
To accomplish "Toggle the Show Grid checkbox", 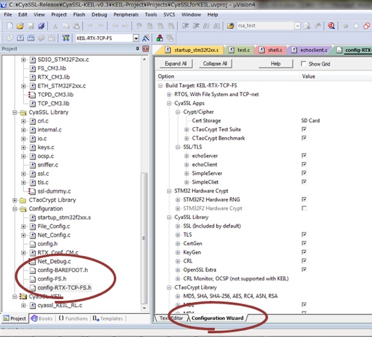I will pyautogui.click(x=303, y=64).
